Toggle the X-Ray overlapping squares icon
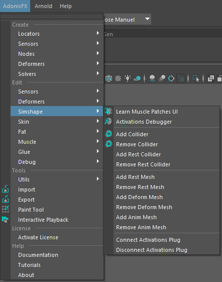The width and height of the screenshot is (222, 282). click(x=211, y=78)
